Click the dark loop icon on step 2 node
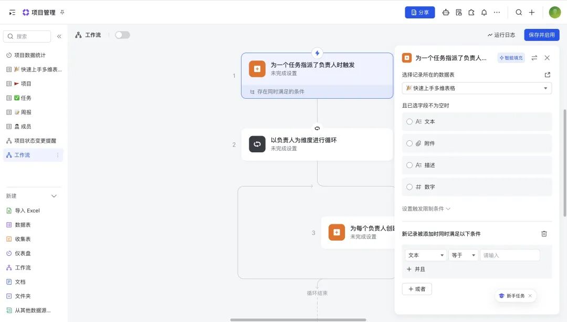 tap(257, 144)
